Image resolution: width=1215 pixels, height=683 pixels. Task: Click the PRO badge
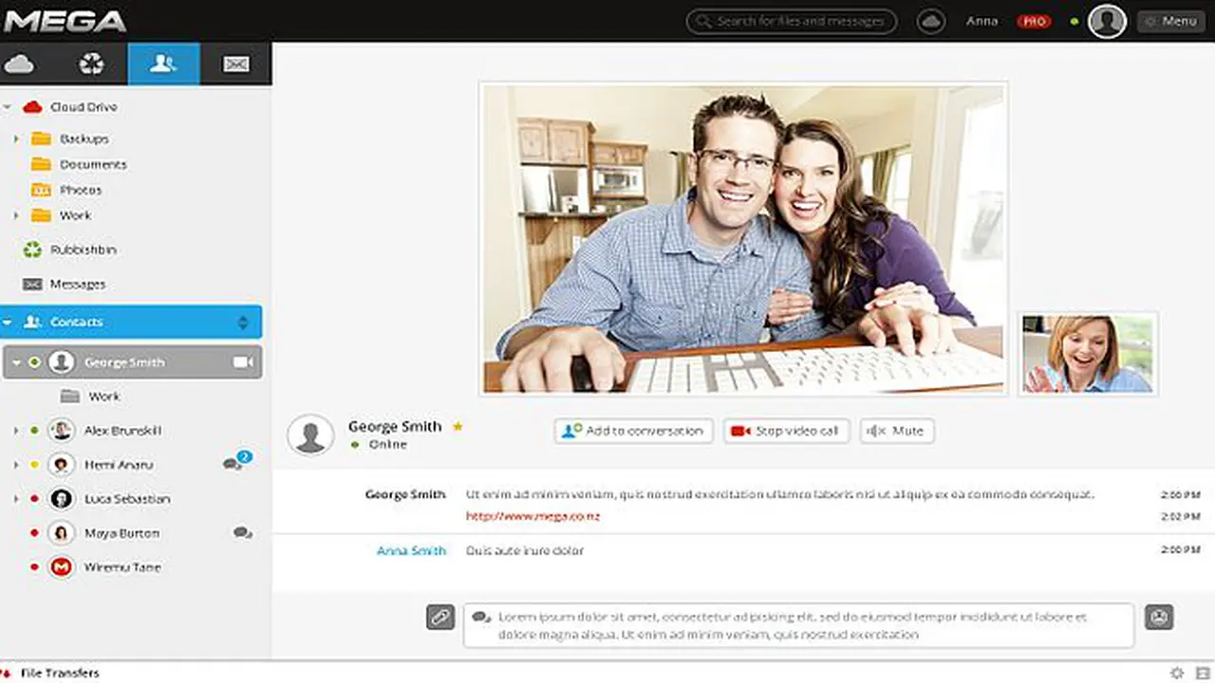click(x=1034, y=21)
